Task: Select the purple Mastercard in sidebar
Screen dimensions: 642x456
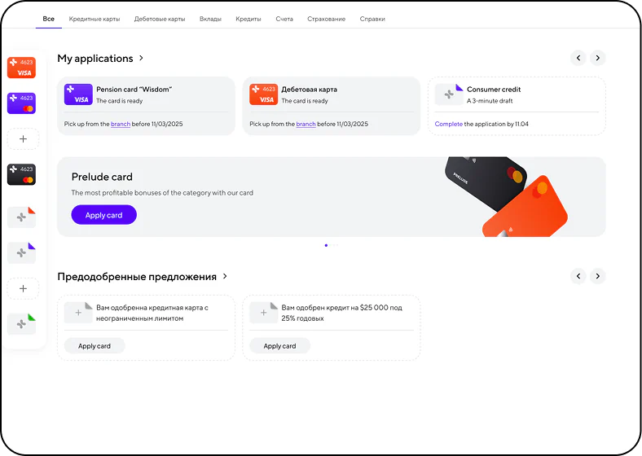Action: pyautogui.click(x=22, y=103)
